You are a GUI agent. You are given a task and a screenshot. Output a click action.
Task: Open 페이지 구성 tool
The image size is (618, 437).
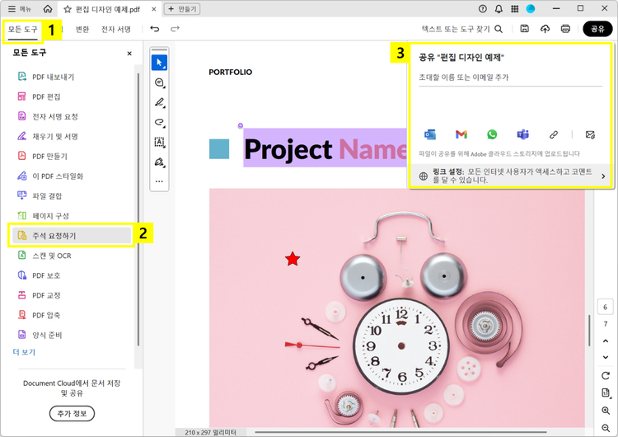point(73,216)
